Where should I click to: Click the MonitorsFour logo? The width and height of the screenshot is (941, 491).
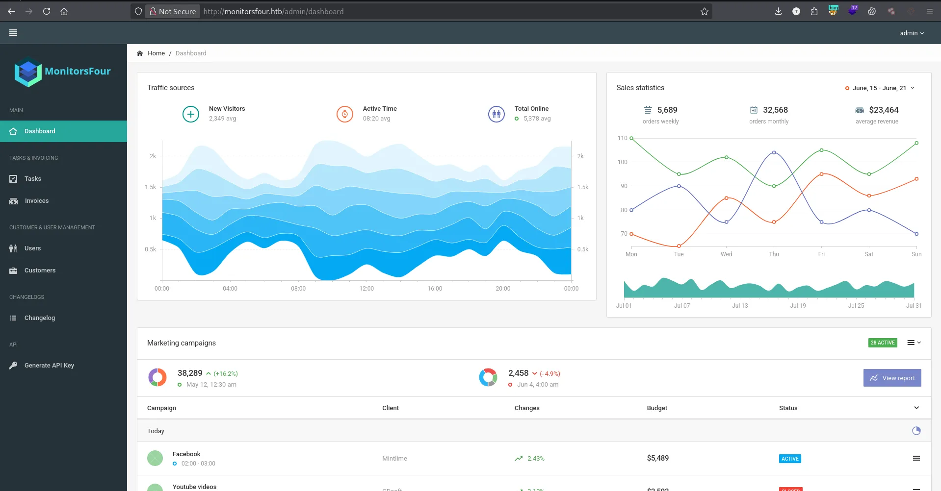point(63,72)
